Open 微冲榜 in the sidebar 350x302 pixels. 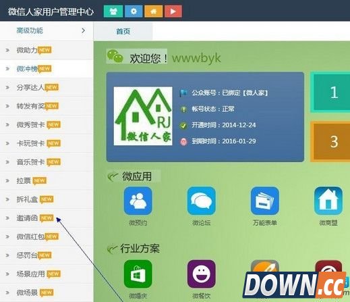click(47, 69)
